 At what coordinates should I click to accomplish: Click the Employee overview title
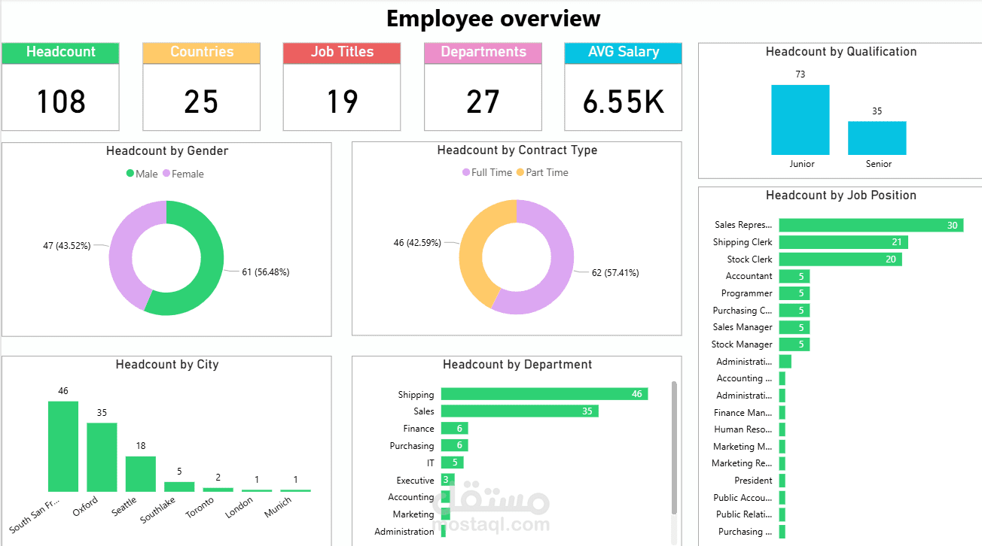(x=493, y=18)
